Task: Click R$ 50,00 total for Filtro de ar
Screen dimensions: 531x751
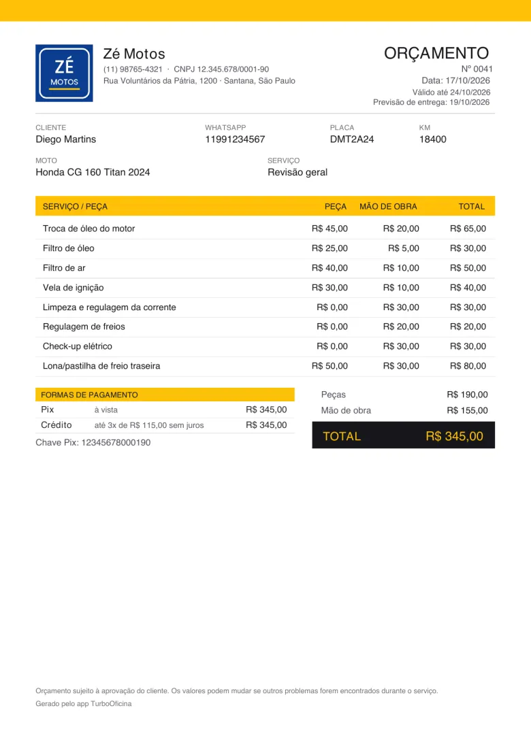Action: coord(468,268)
